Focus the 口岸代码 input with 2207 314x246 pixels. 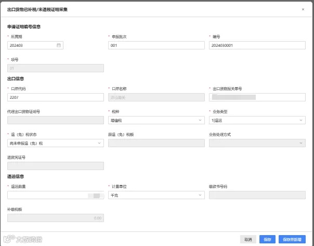click(56, 97)
